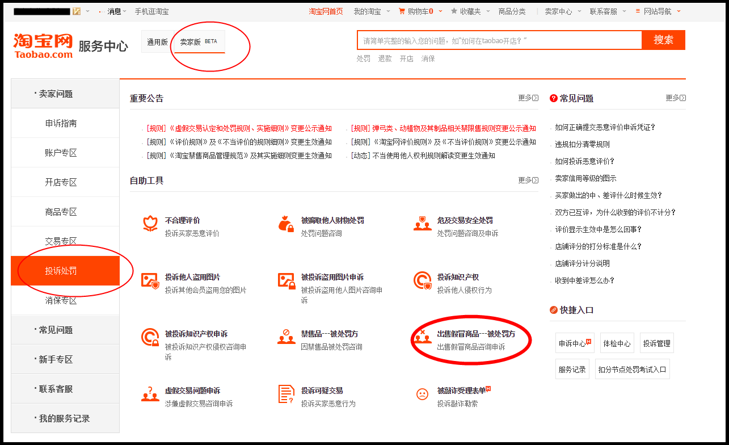Open the 被投诉盗用图片申诉 icon
The height and width of the screenshot is (445, 729).
coord(286,280)
